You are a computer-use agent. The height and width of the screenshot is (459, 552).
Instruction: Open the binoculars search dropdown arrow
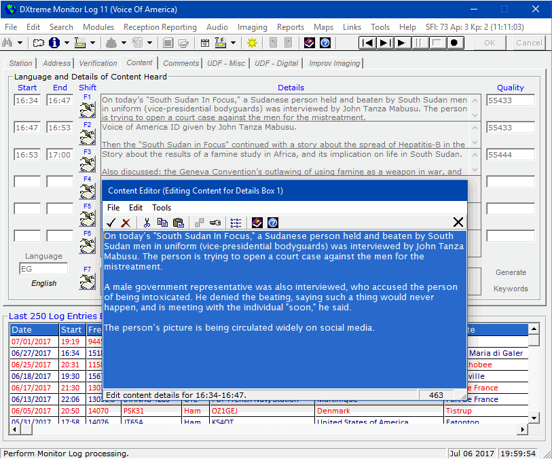(20, 43)
